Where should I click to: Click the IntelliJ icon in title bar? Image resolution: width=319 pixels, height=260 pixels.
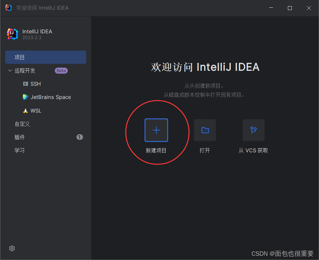pyautogui.click(x=8, y=8)
